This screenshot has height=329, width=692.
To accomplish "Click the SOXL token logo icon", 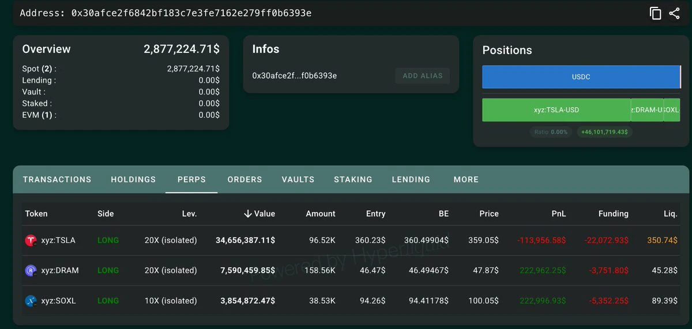I will coord(31,301).
